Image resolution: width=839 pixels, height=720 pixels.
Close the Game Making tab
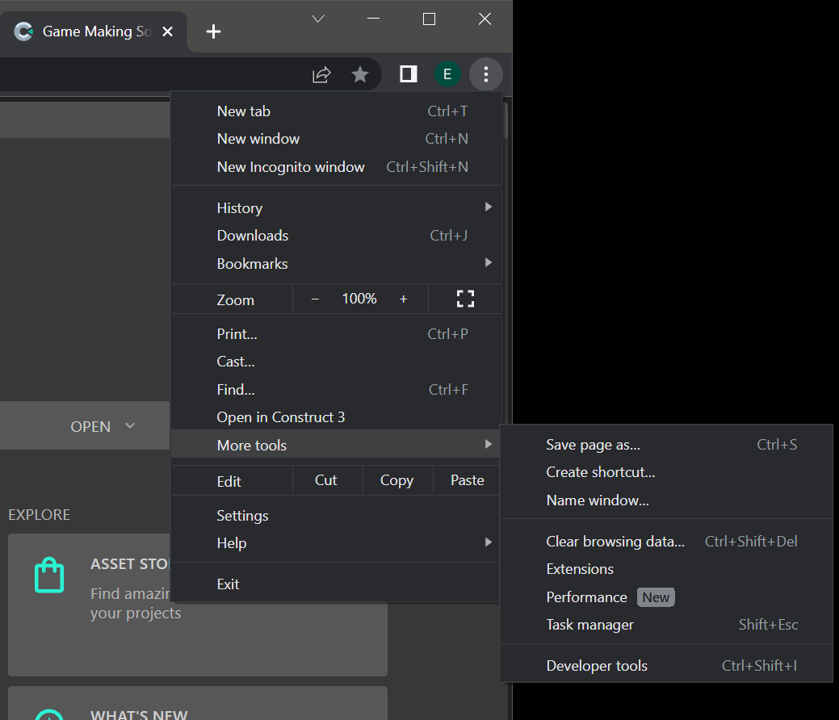click(167, 31)
